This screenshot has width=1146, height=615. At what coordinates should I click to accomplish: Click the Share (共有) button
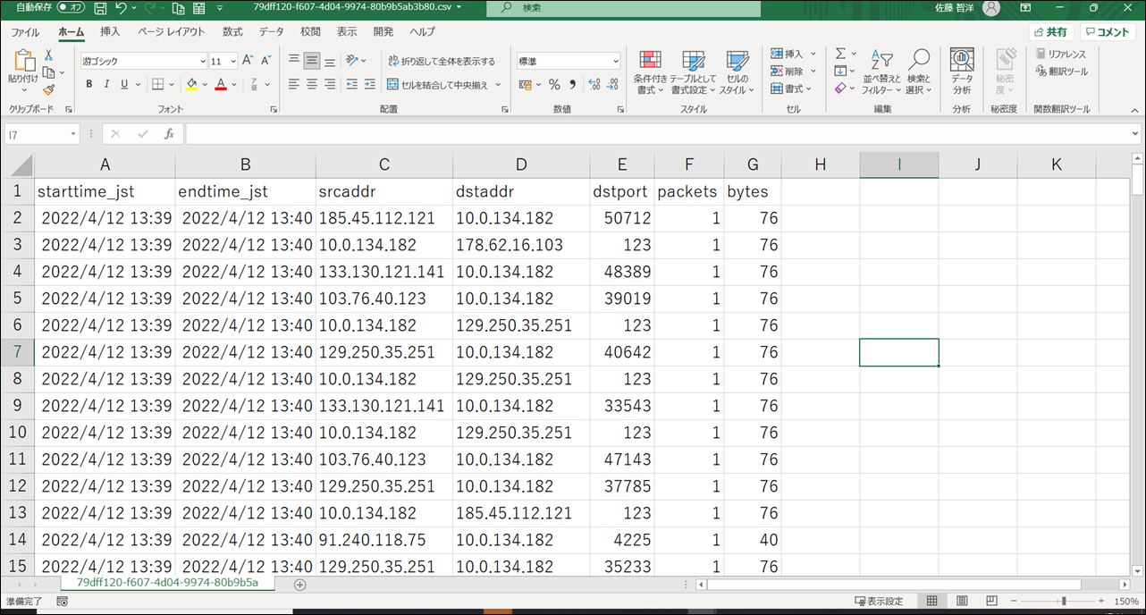click(1050, 32)
